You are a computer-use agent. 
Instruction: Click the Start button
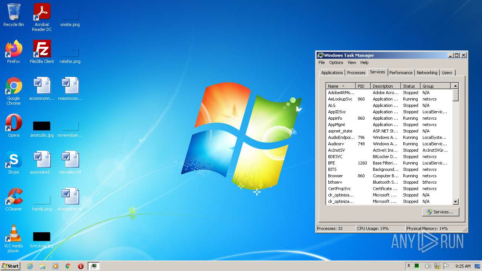(x=10, y=266)
